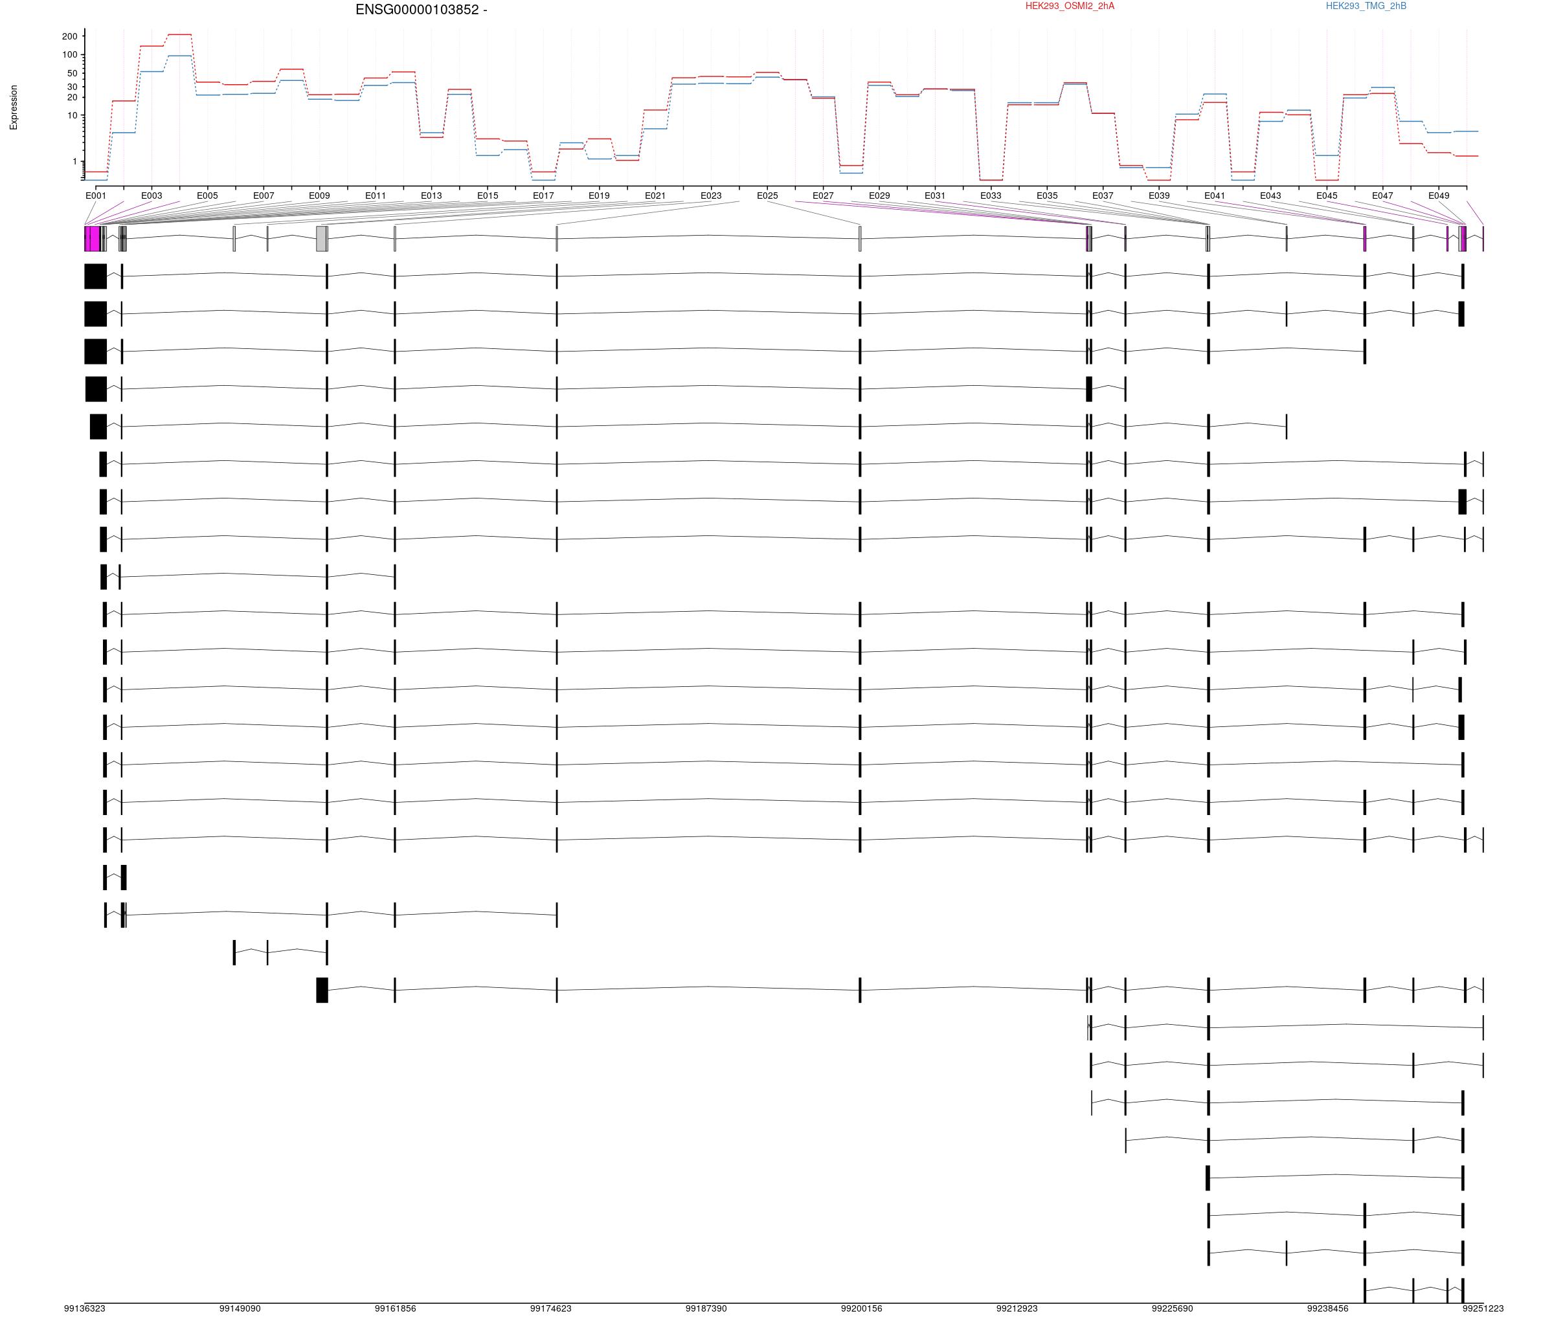Click y-axis tick value 30
Viewport: 1554px width, 1320px height.
pyautogui.click(x=73, y=87)
